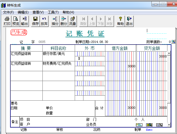Open the 工具(T) menu
Viewport: 177px width, 134px height.
(x=53, y=12)
